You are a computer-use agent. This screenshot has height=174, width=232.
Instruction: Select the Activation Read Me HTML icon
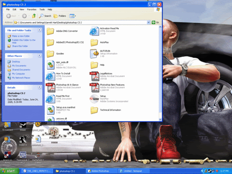94,31
